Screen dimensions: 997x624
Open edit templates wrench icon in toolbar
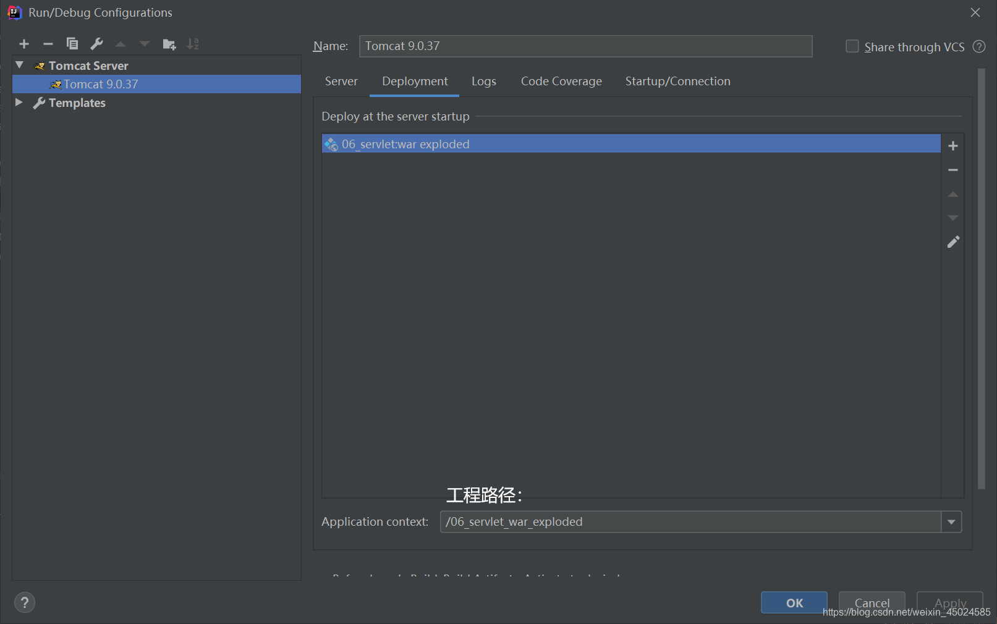coord(96,44)
